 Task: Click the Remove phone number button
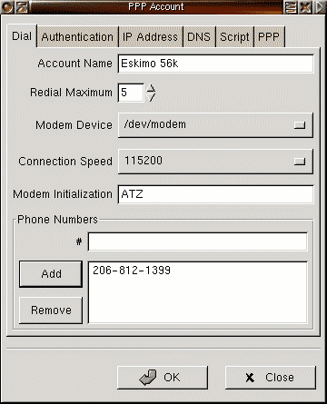click(51, 310)
